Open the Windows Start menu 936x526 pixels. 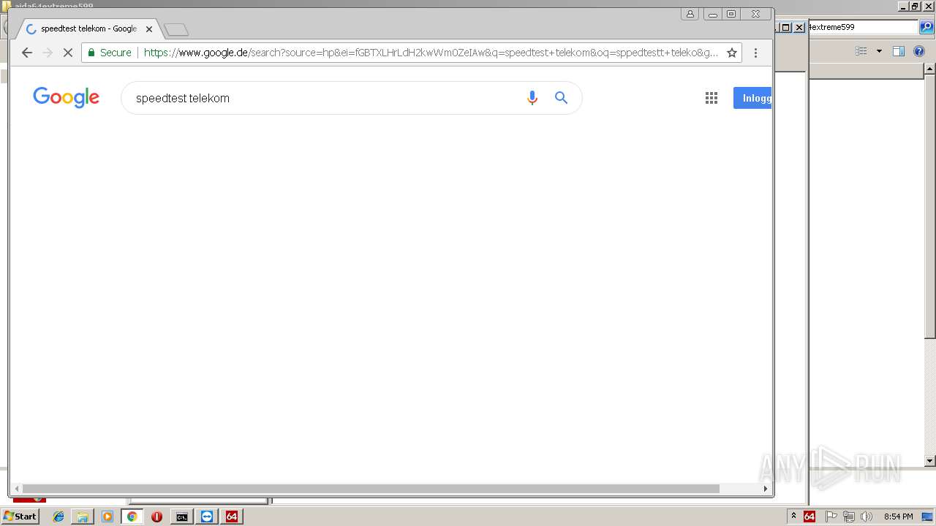coord(20,517)
